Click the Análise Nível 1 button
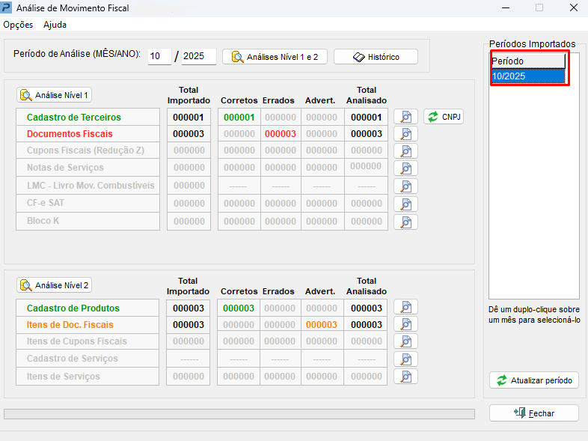Image resolution: width=588 pixels, height=441 pixels. point(55,95)
